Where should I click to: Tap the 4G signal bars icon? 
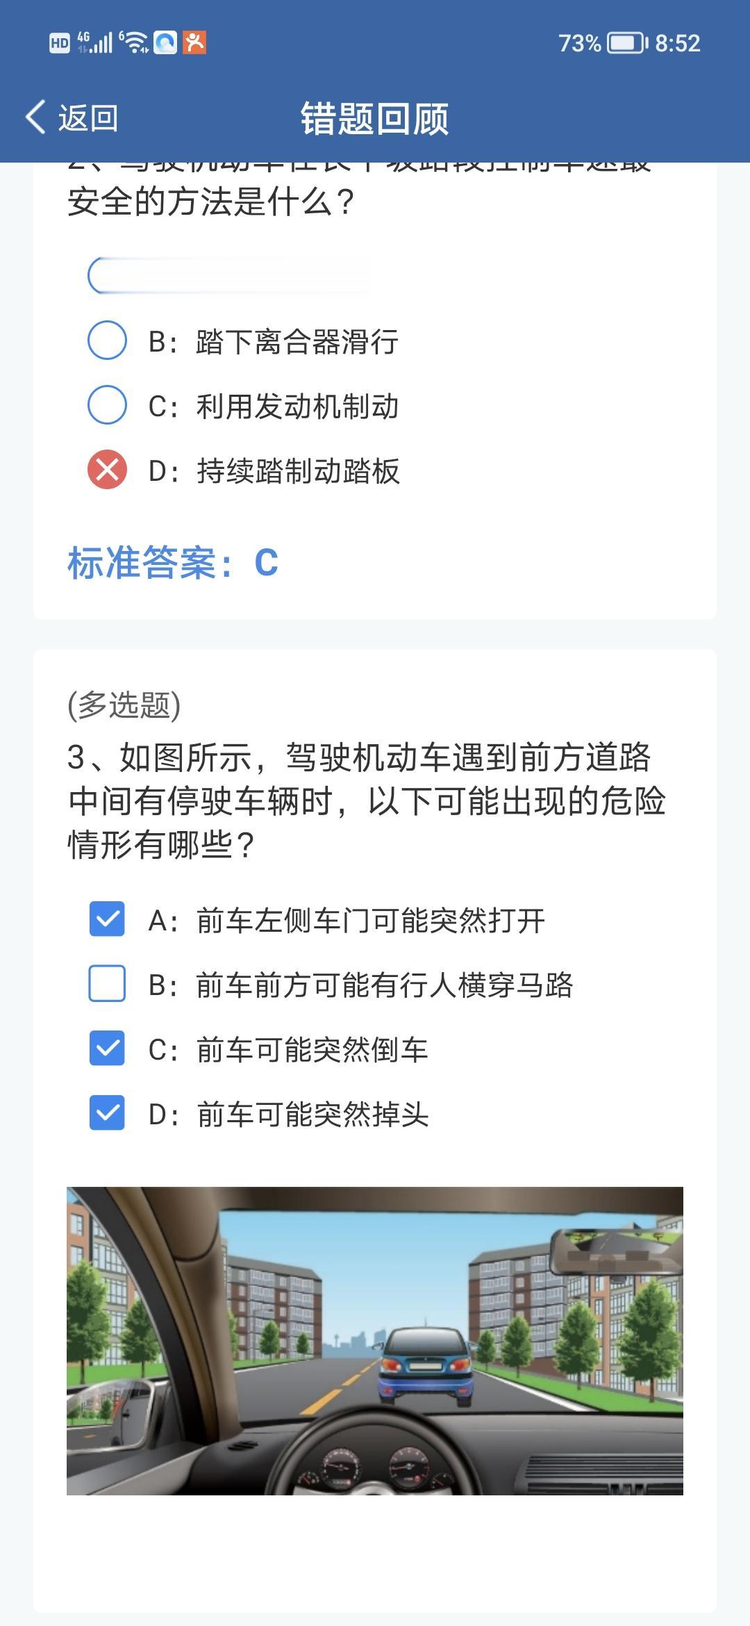94,42
